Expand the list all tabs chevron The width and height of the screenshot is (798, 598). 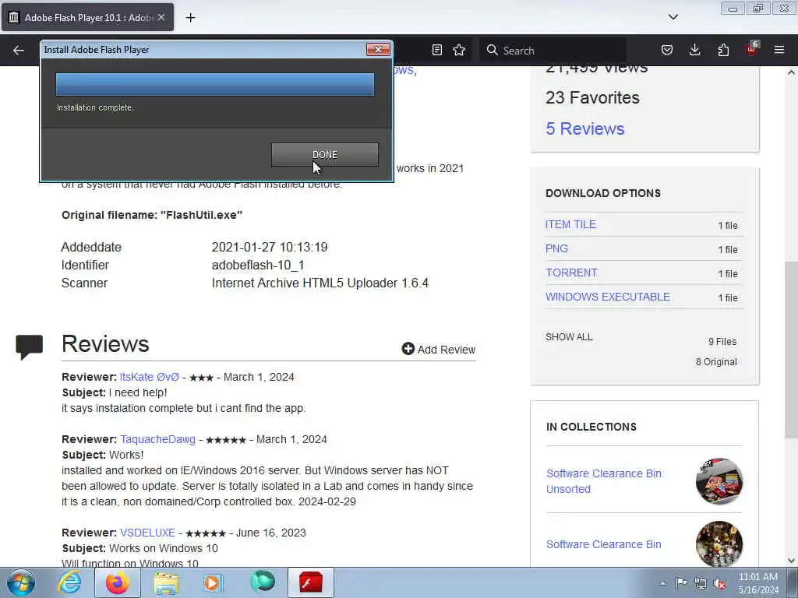point(673,17)
